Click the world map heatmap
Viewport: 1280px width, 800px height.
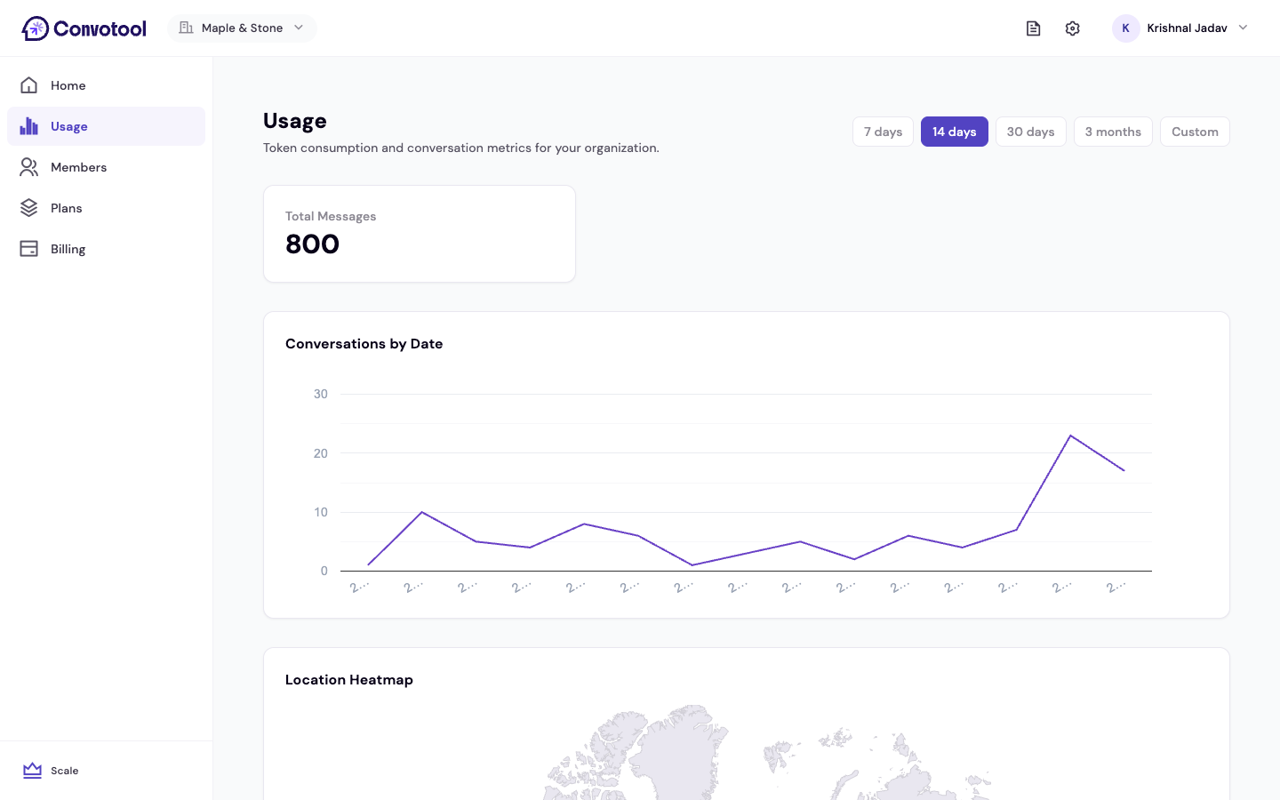(768, 752)
